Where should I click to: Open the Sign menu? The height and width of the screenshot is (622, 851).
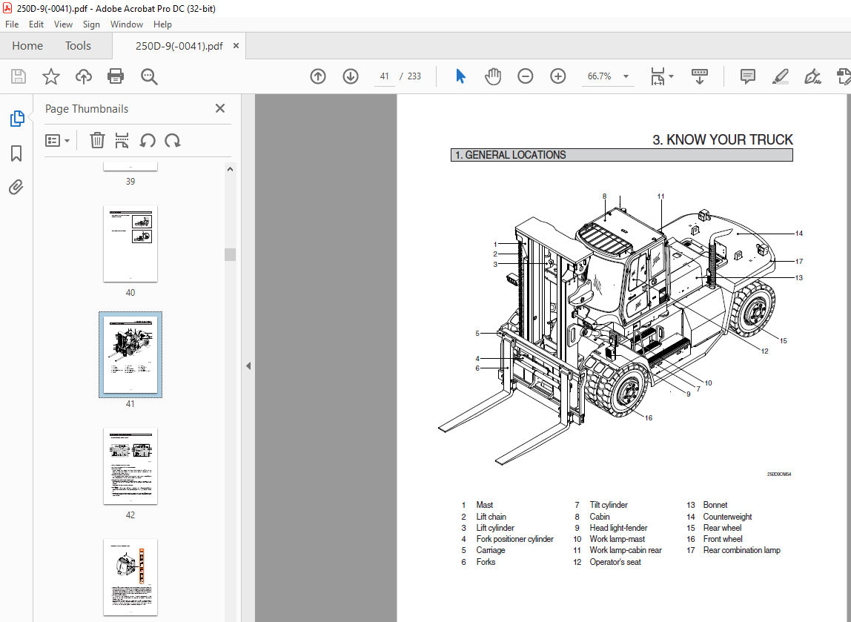(x=91, y=24)
